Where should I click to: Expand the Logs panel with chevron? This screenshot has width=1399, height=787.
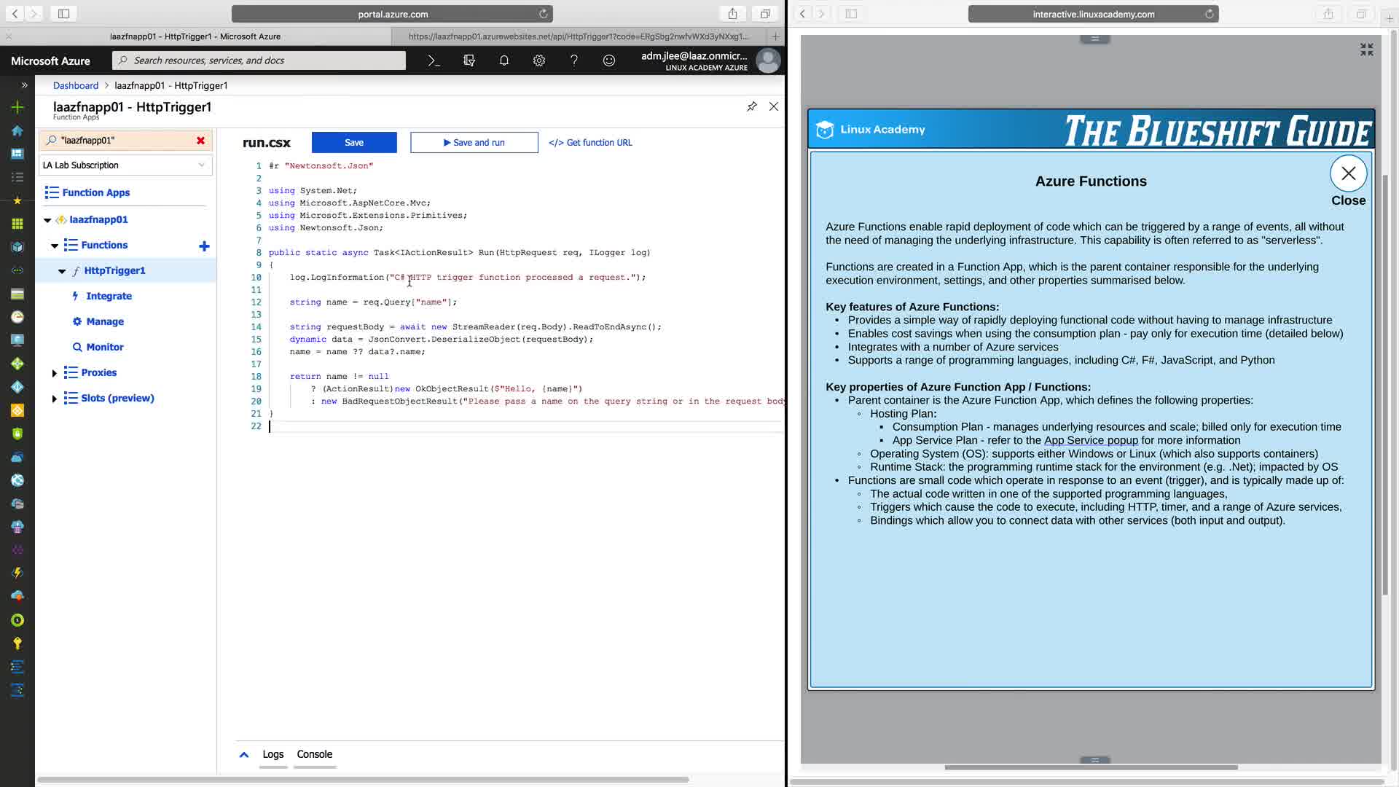tap(244, 755)
